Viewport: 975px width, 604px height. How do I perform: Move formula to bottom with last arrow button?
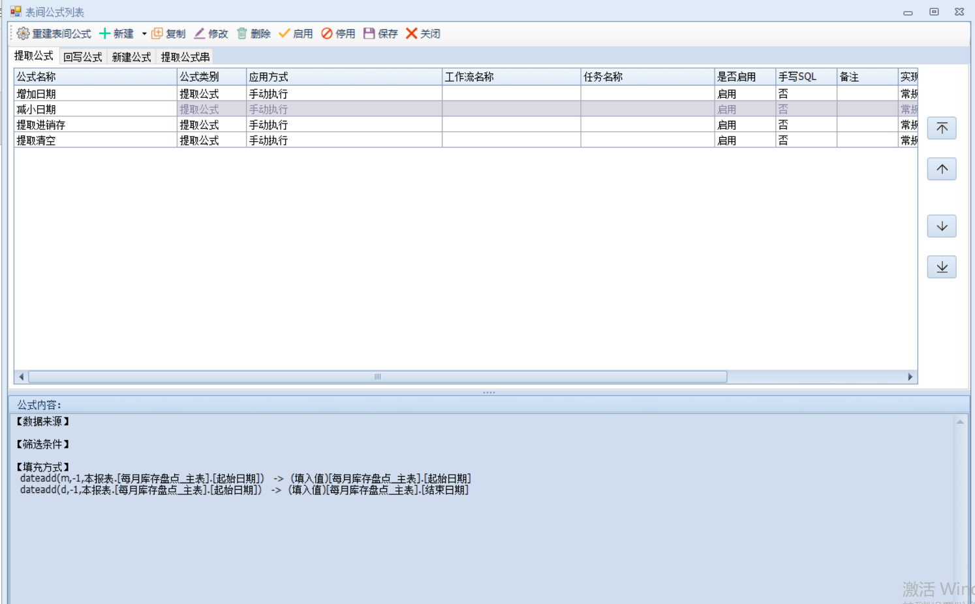942,267
